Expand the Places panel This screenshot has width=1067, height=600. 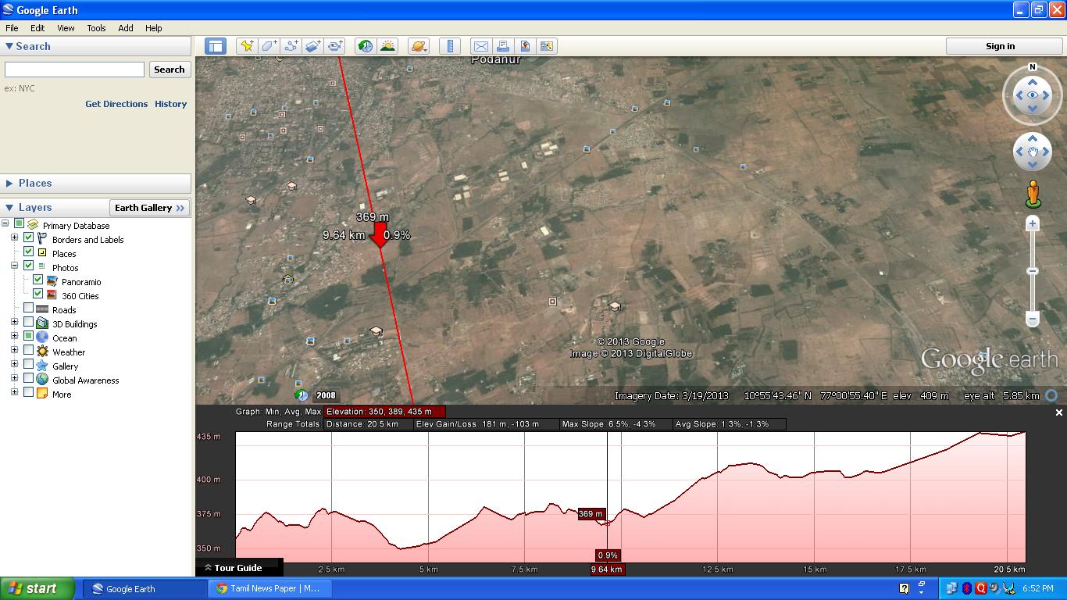pos(9,184)
